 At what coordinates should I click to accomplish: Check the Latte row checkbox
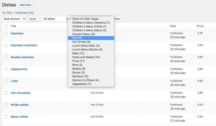6,81
